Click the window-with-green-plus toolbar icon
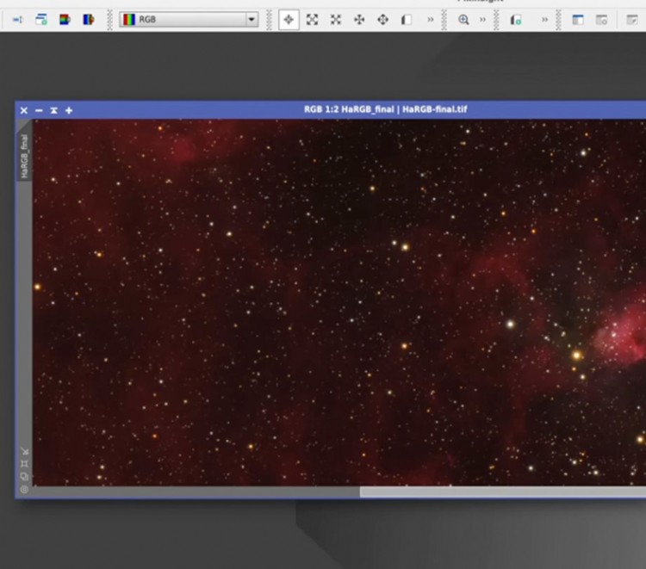 point(41,19)
